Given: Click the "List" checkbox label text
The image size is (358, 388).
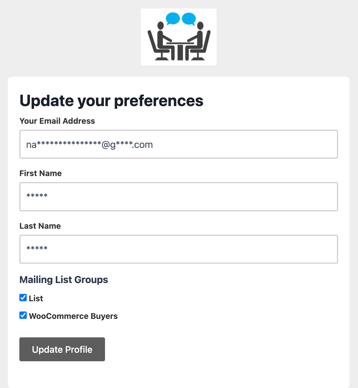Looking at the screenshot, I should coord(36,298).
